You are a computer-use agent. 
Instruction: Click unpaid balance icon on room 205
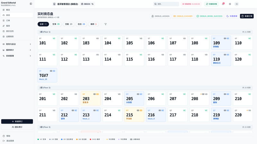coord(138,94)
